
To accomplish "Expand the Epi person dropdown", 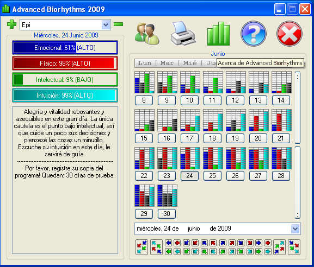I will (x=106, y=25).
